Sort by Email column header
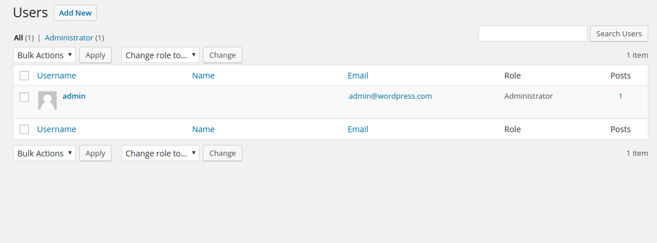This screenshot has height=243, width=657. (x=358, y=76)
